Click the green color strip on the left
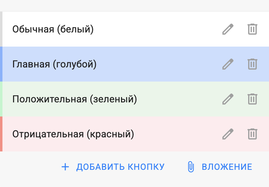The width and height of the screenshot is (269, 187). (1, 99)
